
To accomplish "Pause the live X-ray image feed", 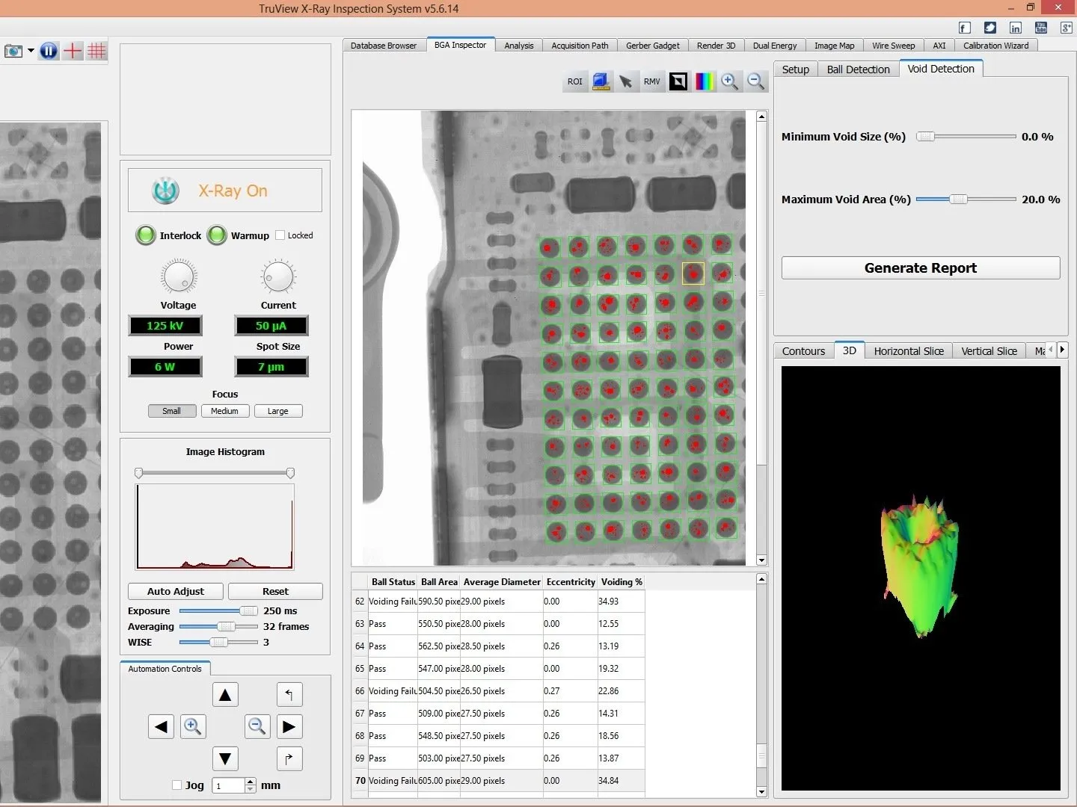I will coord(49,51).
